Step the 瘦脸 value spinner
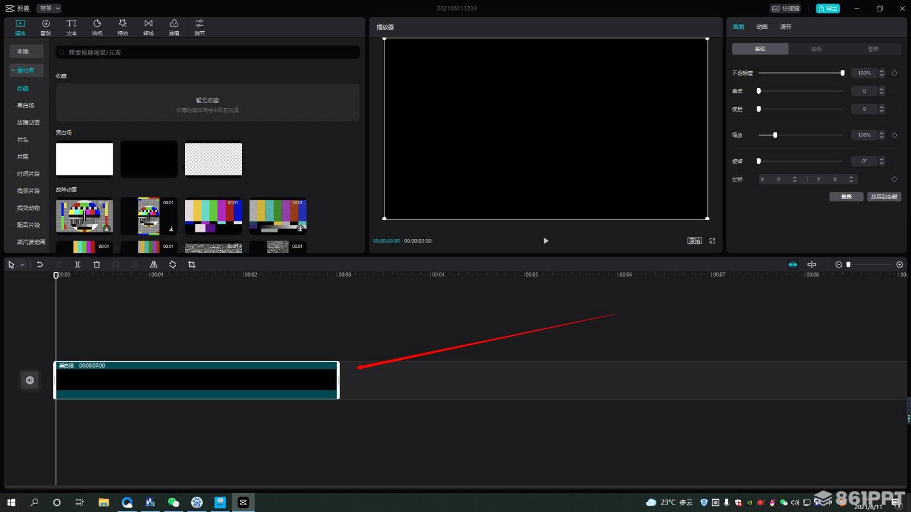 point(881,109)
